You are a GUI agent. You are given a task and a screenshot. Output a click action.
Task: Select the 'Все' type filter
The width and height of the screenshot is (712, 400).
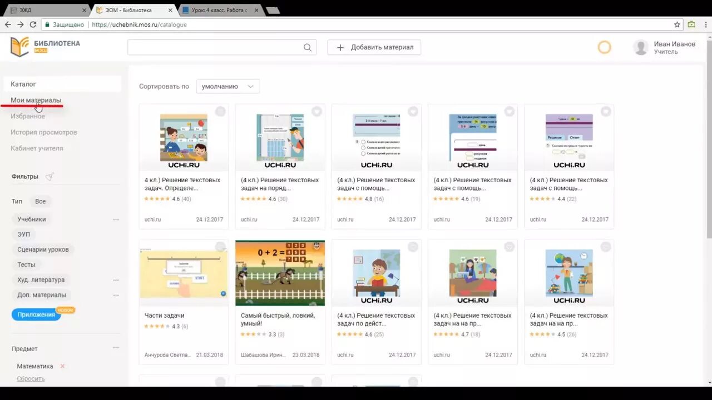pos(41,202)
